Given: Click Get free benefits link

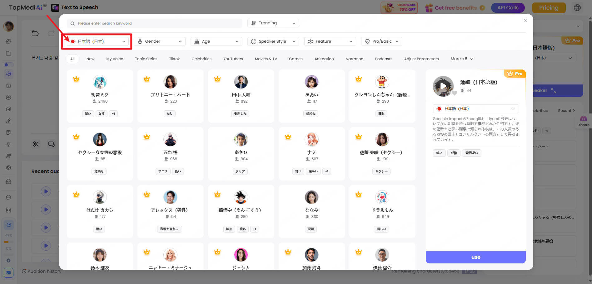Looking at the screenshot, I should click(x=456, y=8).
